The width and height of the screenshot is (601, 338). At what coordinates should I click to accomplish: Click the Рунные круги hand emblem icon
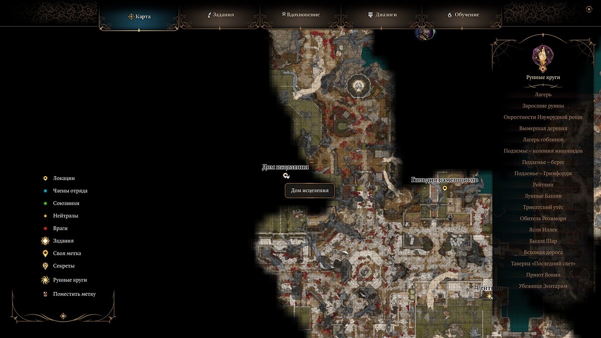[x=543, y=58]
